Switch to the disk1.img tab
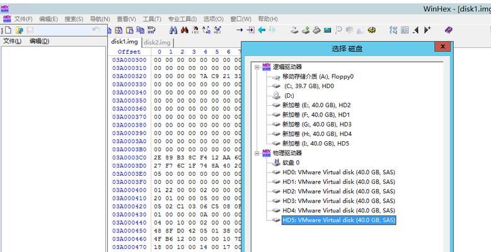 tap(124, 42)
